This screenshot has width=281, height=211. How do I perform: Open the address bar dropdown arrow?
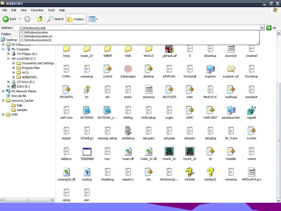pos(262,28)
